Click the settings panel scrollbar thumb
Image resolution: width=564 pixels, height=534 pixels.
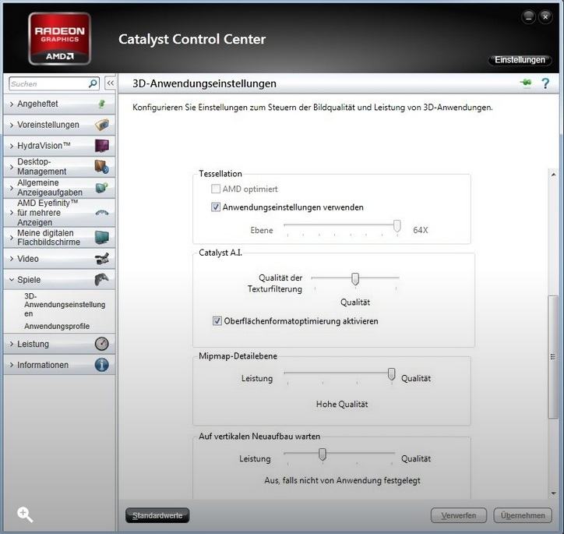click(553, 356)
